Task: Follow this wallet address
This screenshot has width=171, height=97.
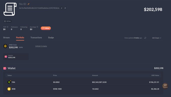Action: (x=46, y=28)
